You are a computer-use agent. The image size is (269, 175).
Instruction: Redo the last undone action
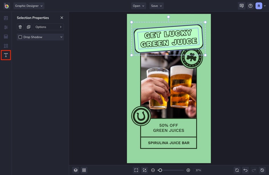pyautogui.click(x=254, y=170)
